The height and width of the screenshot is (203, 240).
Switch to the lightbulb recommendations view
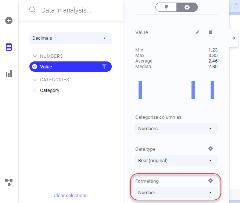[x=166, y=7]
